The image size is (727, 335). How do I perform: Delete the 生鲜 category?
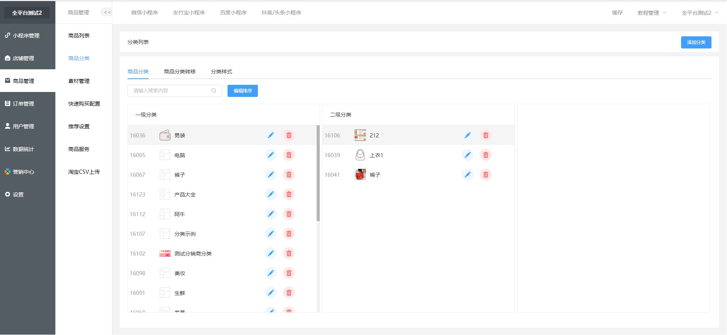point(289,293)
